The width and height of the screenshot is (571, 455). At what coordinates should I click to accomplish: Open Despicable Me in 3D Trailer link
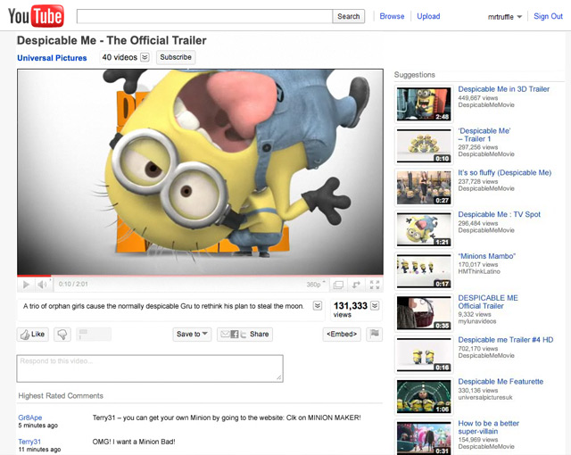tap(503, 89)
